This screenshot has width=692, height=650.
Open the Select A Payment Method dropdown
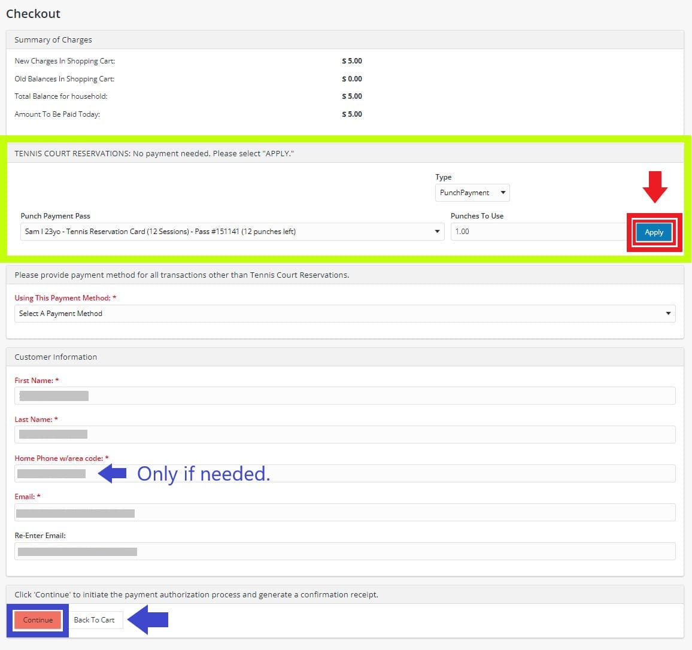pyautogui.click(x=344, y=314)
